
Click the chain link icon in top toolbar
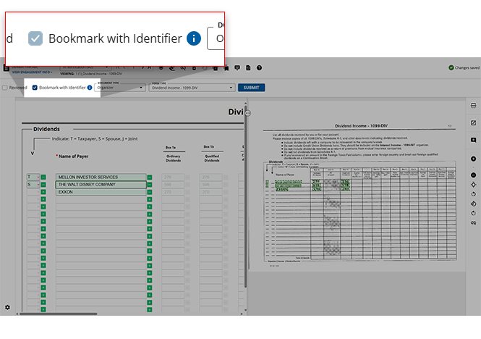pos(183,68)
